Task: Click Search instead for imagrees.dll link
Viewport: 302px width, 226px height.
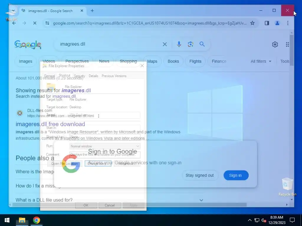Action: coord(64,96)
